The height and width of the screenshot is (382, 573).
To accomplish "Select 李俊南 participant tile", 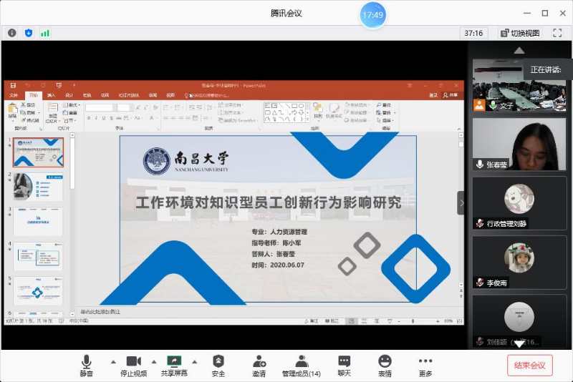I will (x=519, y=263).
